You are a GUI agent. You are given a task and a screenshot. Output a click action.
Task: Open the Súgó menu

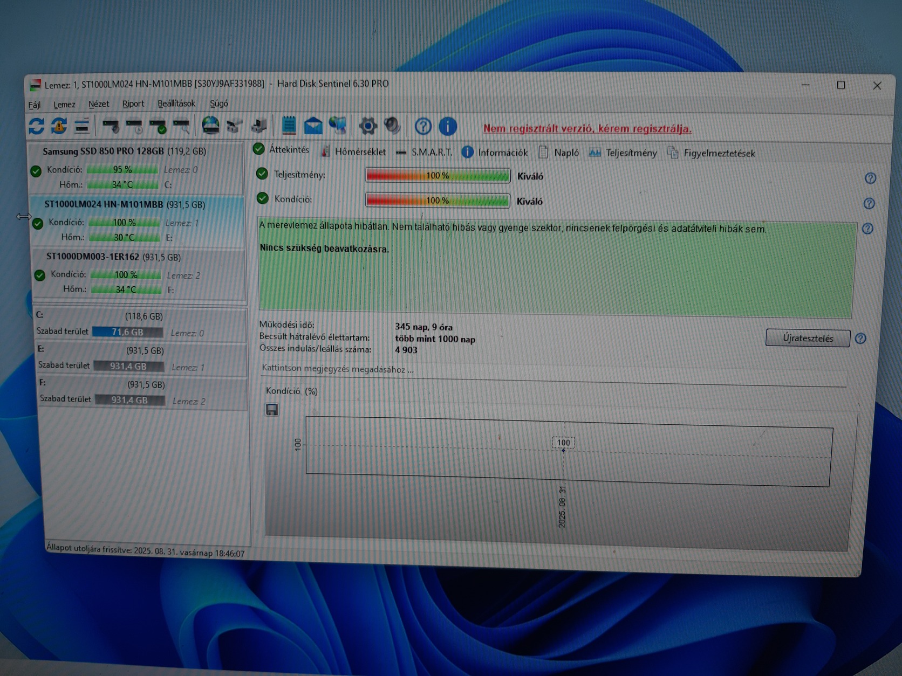(219, 104)
